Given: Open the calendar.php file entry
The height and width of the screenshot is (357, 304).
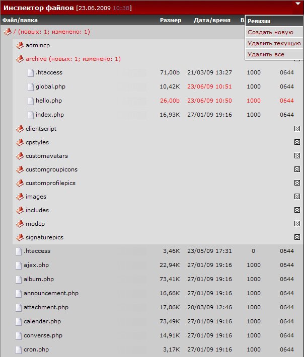Looking at the screenshot, I should click(42, 321).
